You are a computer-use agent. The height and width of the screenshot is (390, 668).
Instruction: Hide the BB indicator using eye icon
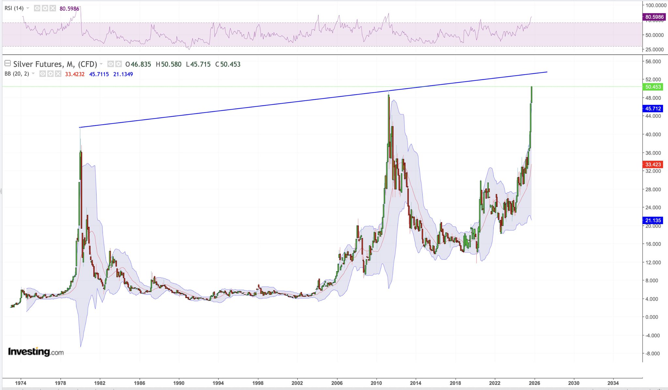coord(43,74)
